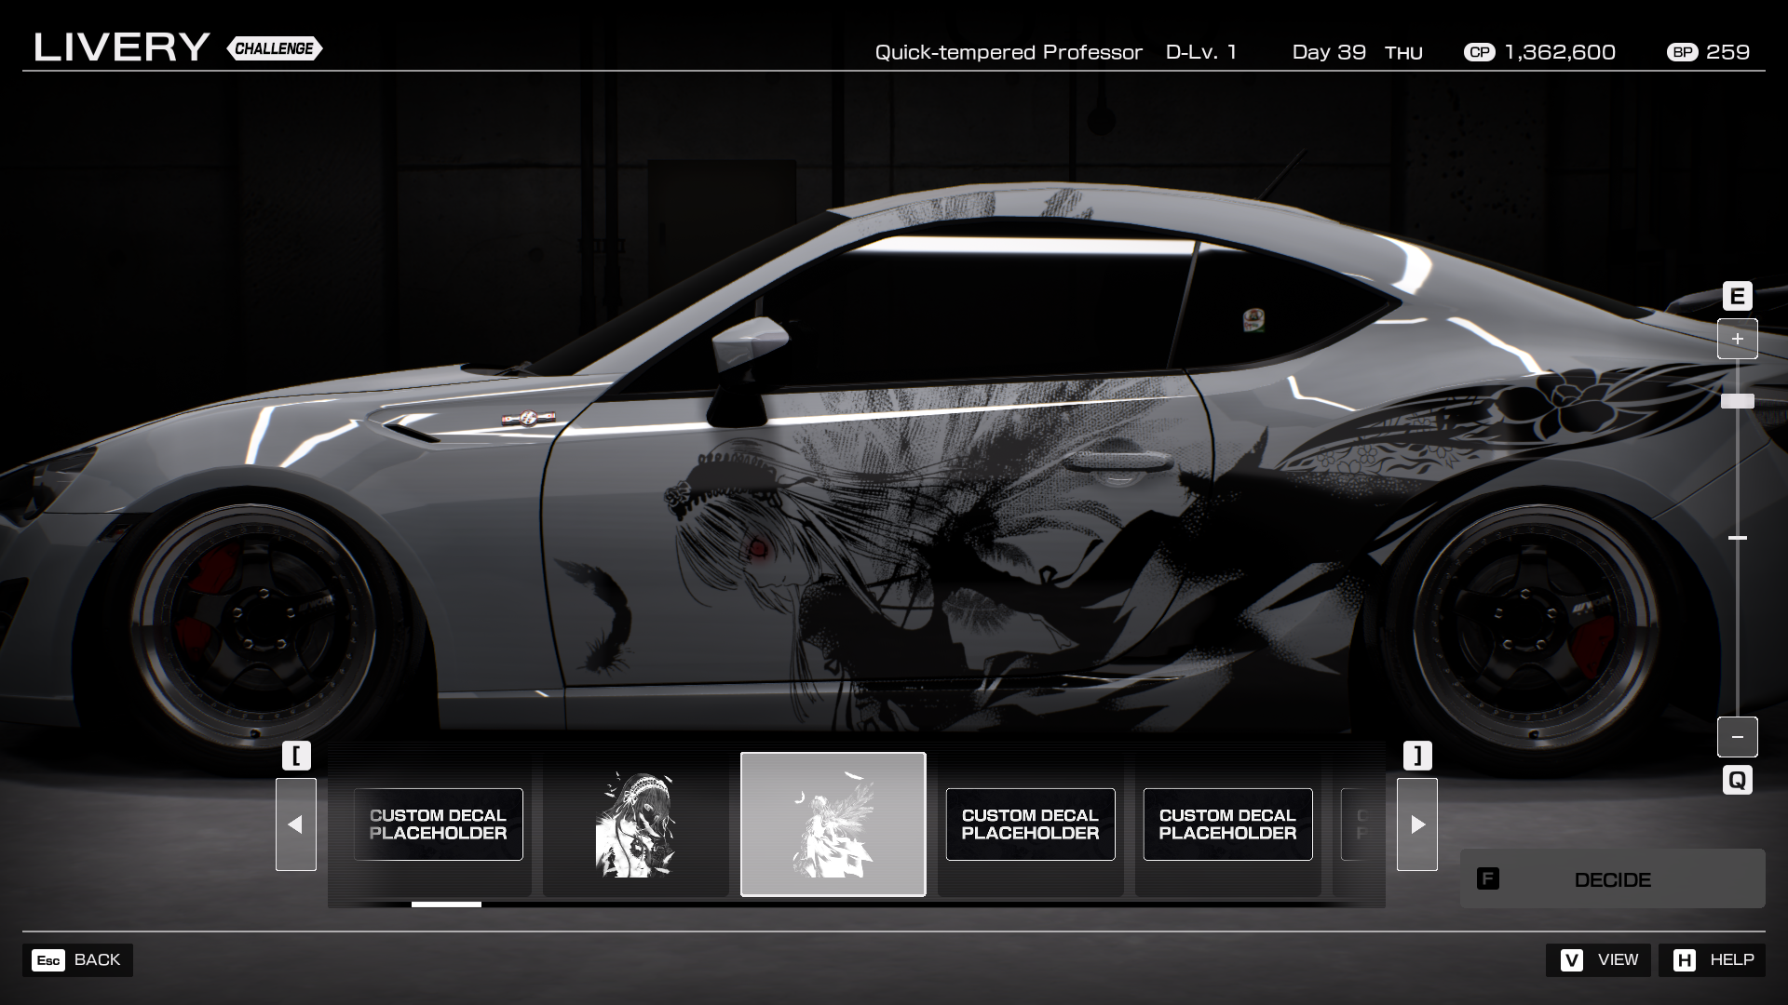1788x1005 pixels.
Task: Select the anime girl portrait decal thumbnail
Action: pos(635,824)
